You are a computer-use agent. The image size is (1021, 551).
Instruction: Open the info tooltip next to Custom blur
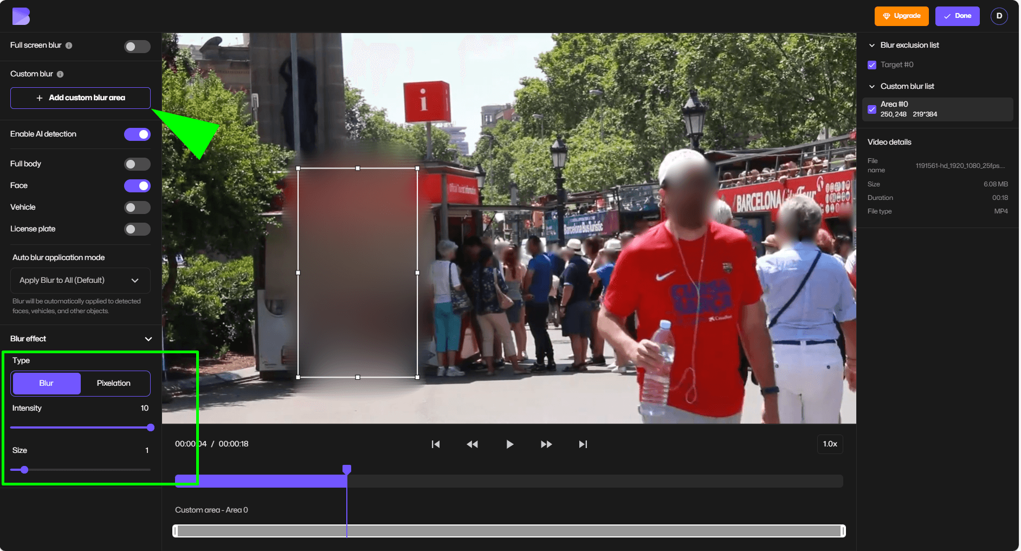60,74
